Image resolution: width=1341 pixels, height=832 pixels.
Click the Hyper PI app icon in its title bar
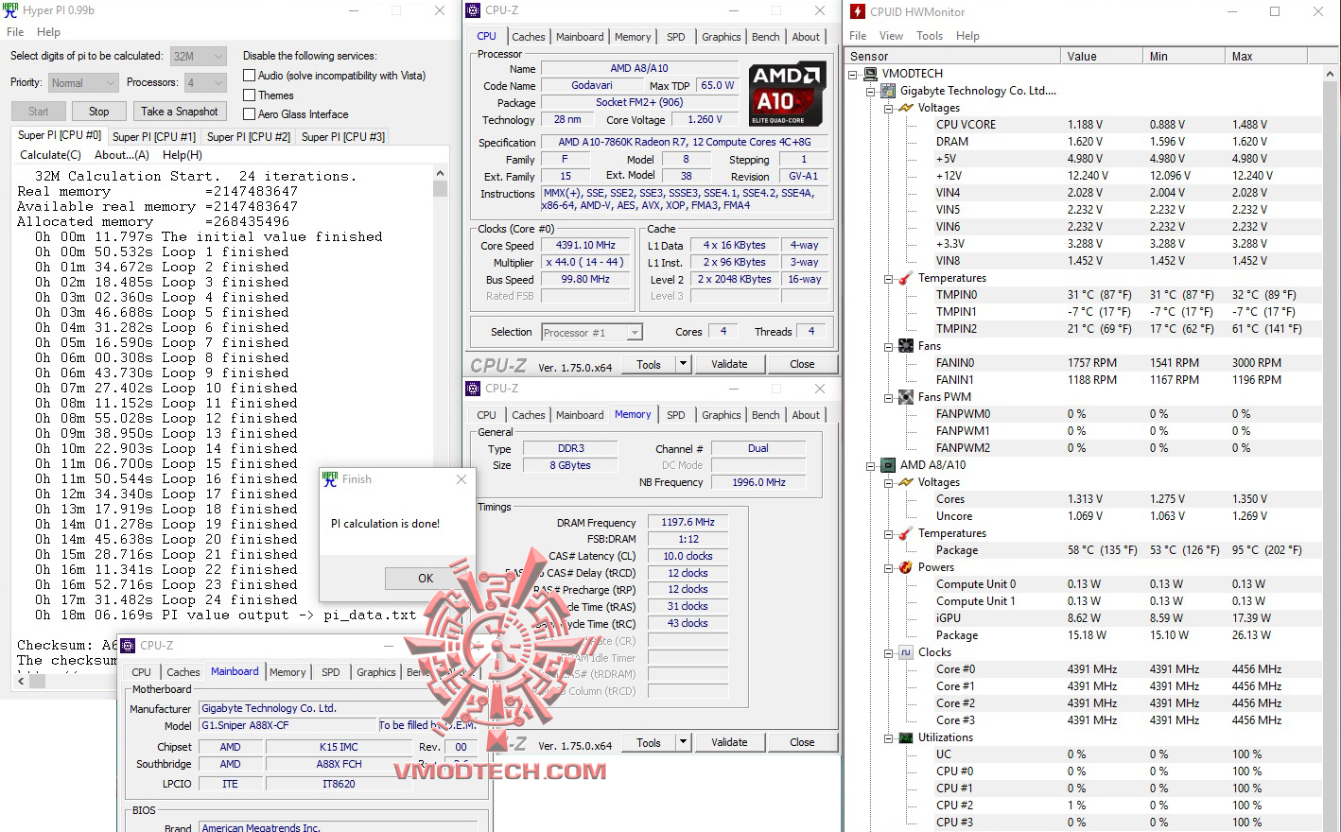(x=11, y=10)
